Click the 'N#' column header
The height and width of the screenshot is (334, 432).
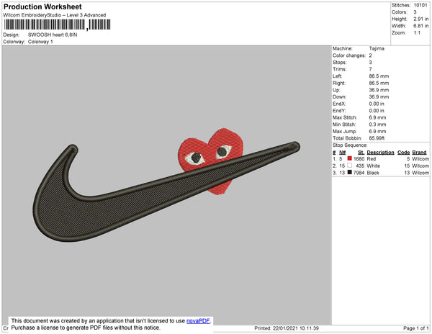click(342, 153)
